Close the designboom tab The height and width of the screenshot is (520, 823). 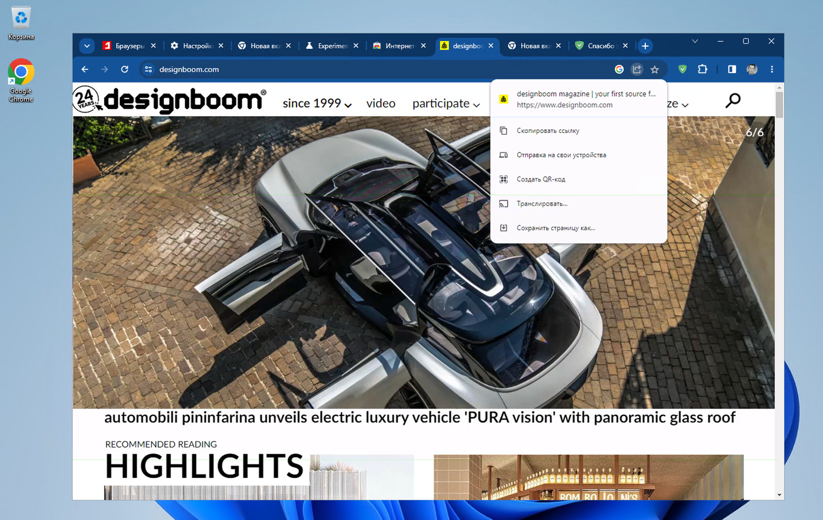(x=491, y=46)
